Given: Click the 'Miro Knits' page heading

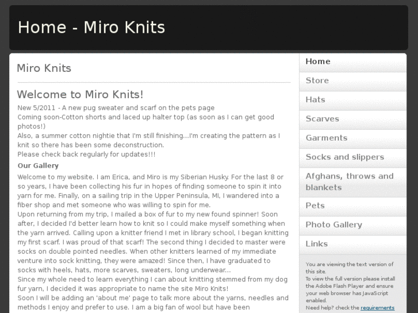Looking at the screenshot, I should coord(44,68).
